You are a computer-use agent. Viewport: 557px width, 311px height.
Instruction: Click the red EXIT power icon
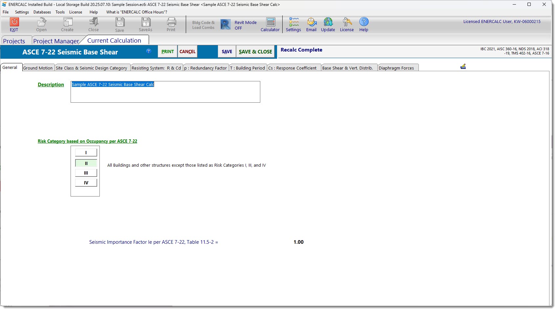click(14, 22)
